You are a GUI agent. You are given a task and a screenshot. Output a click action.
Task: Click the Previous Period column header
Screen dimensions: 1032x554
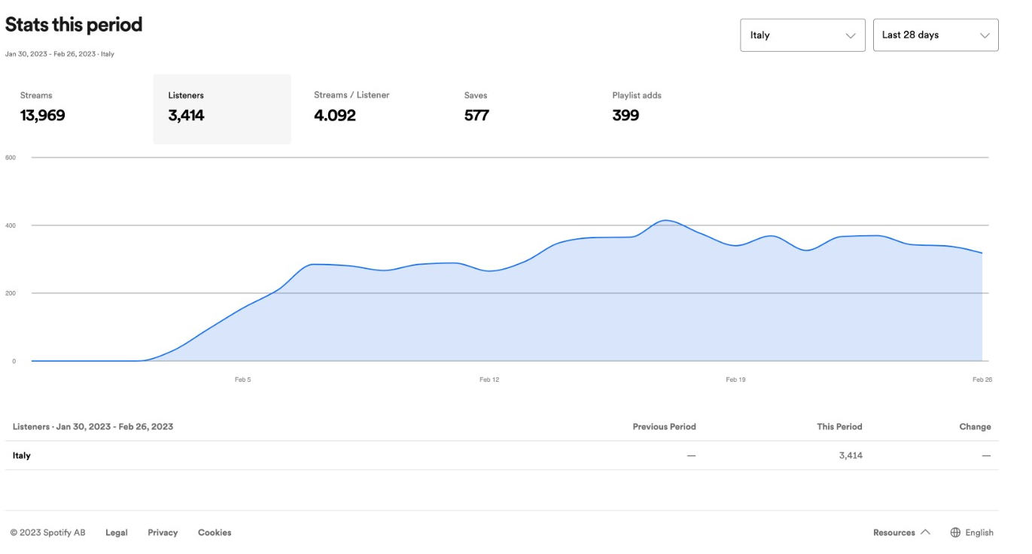[x=664, y=426]
